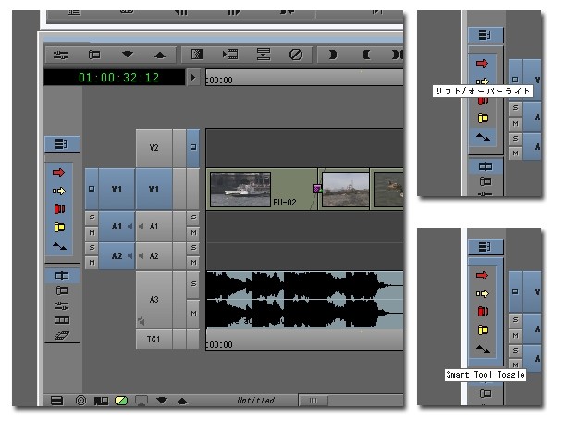Screen dimensions: 578x434
Task: Select the second clip thumbnail on V1
Action: tap(345, 190)
